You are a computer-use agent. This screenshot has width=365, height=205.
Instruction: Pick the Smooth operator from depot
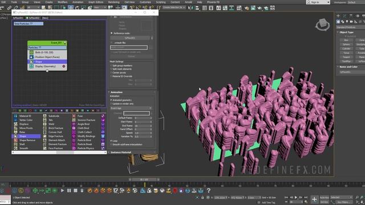pyautogui.click(x=23, y=148)
